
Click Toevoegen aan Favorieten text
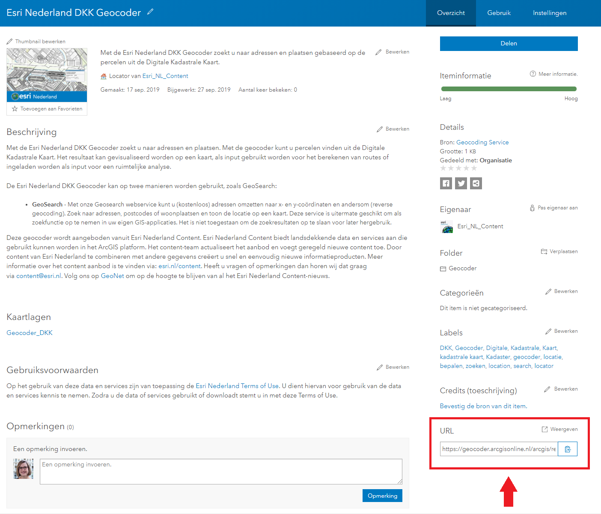[51, 109]
